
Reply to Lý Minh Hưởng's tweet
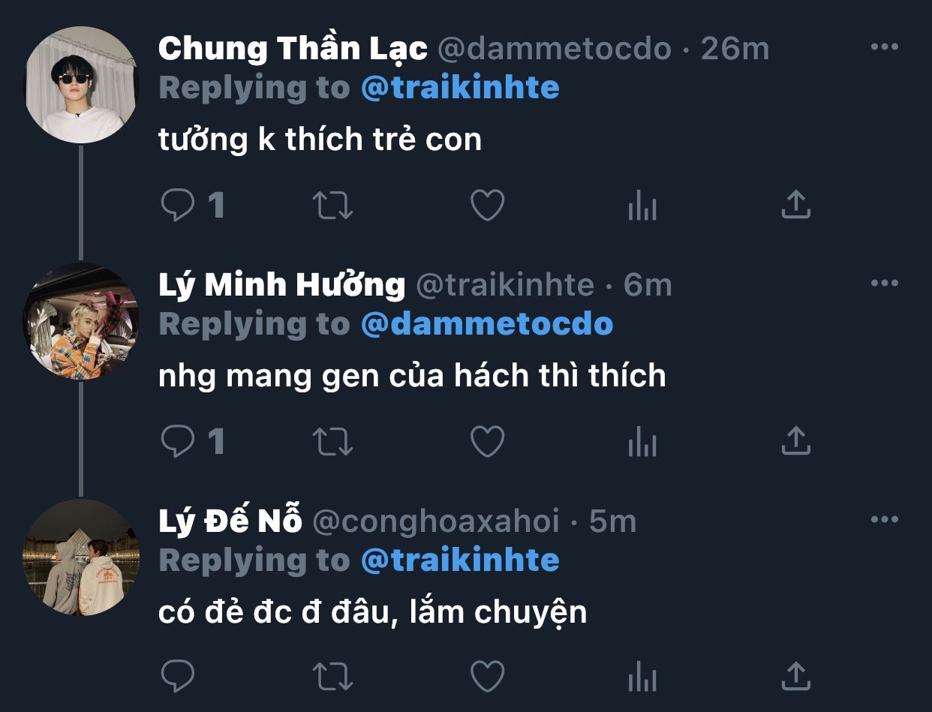178,441
